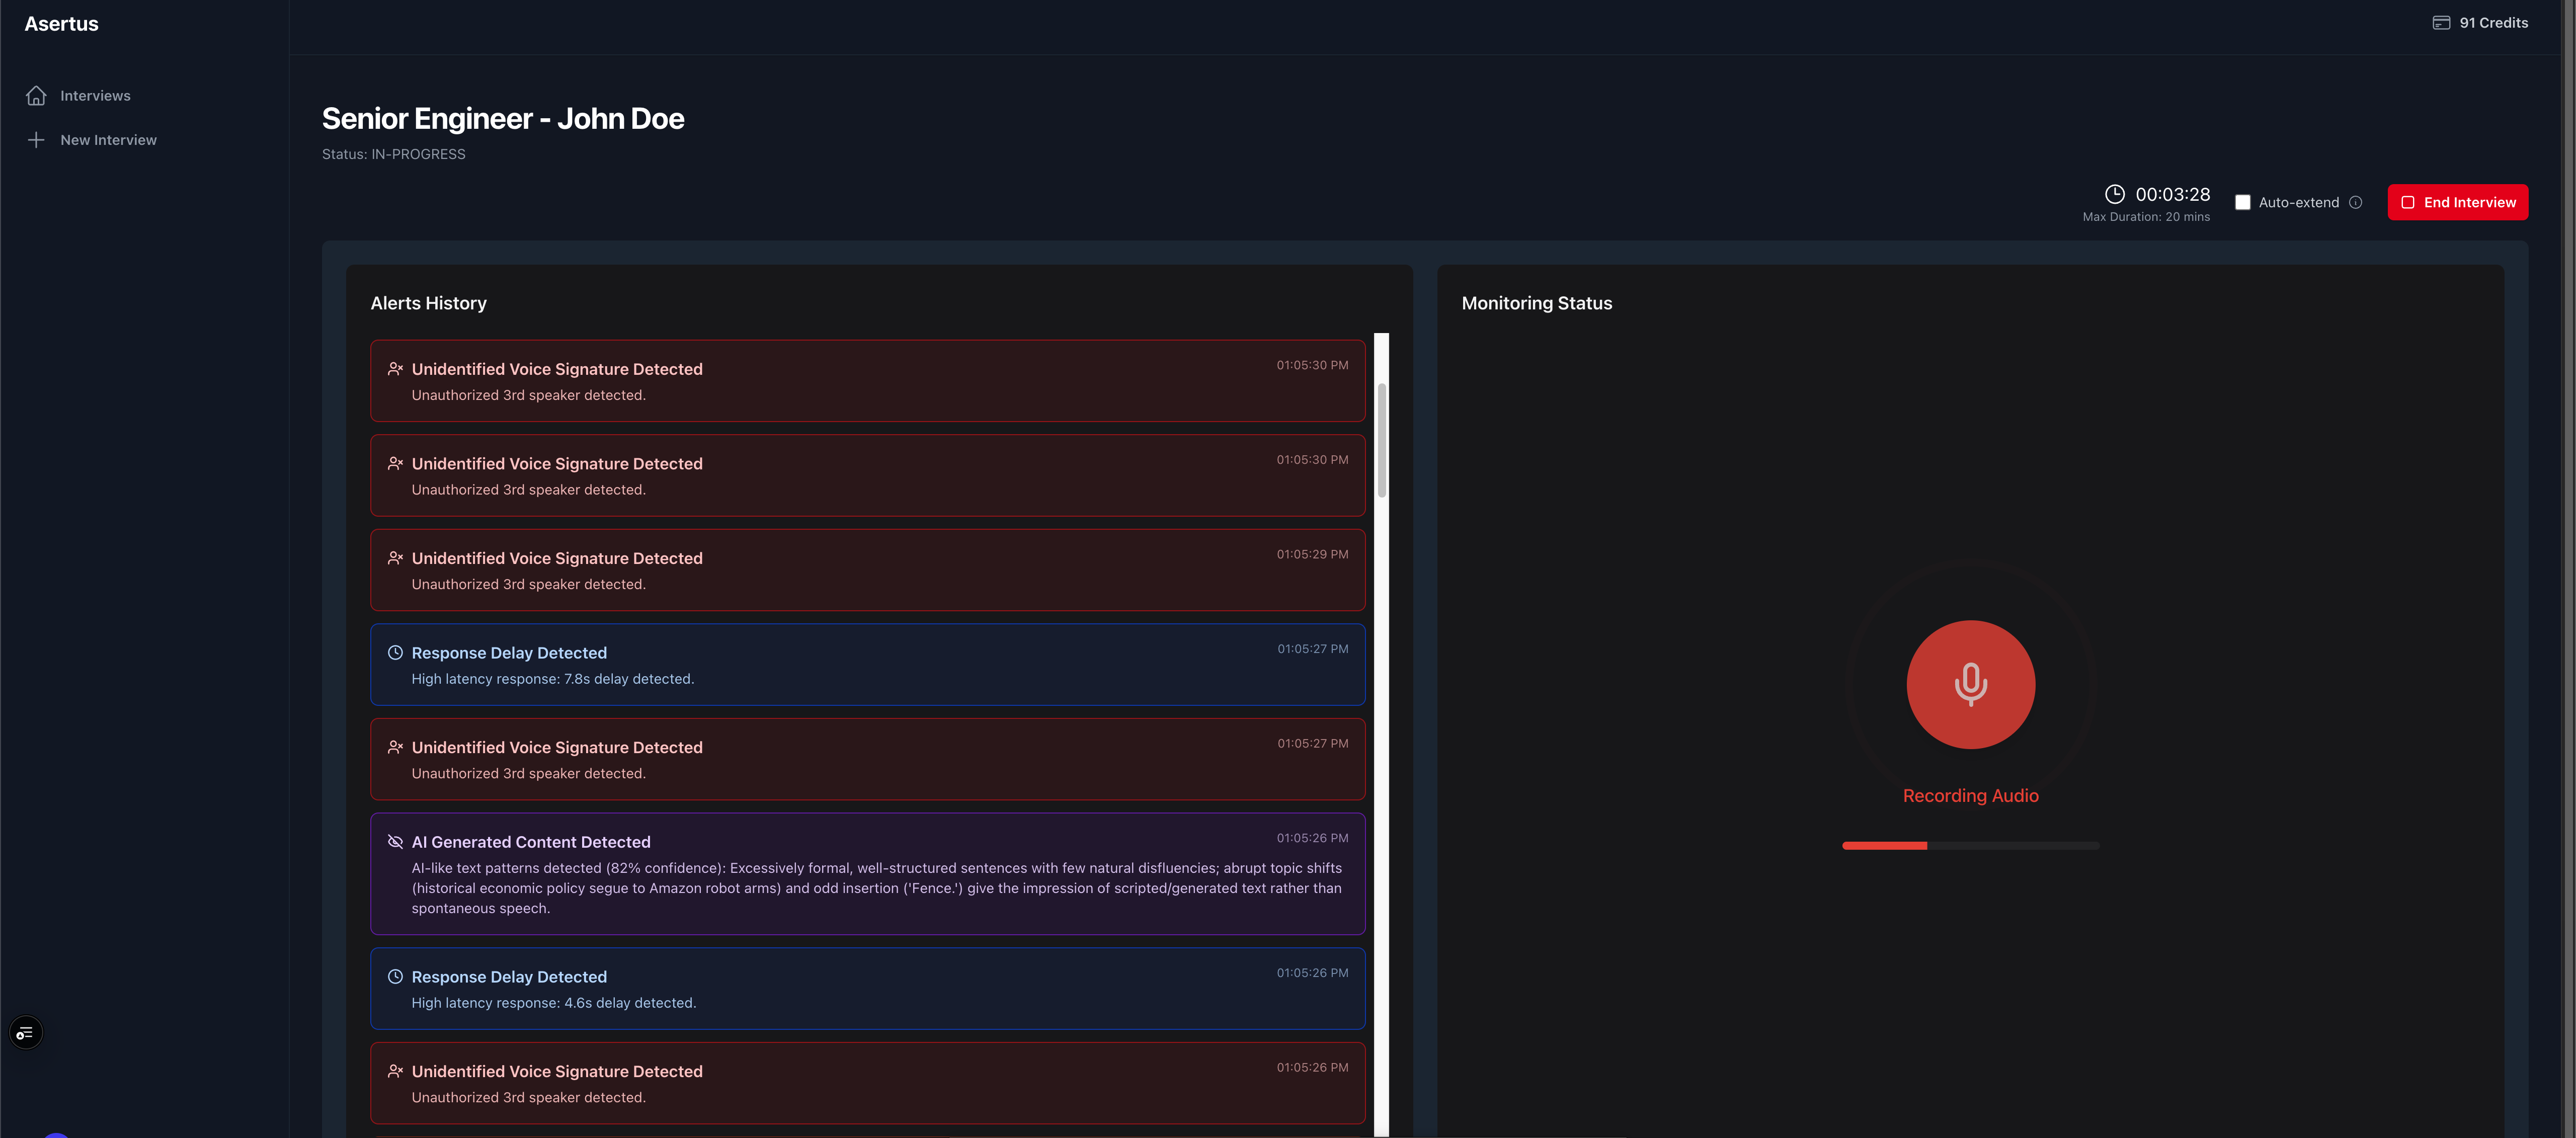Click the clock icon beside the 00:03:28 timer
This screenshot has width=2576, height=1138.
coord(2115,193)
